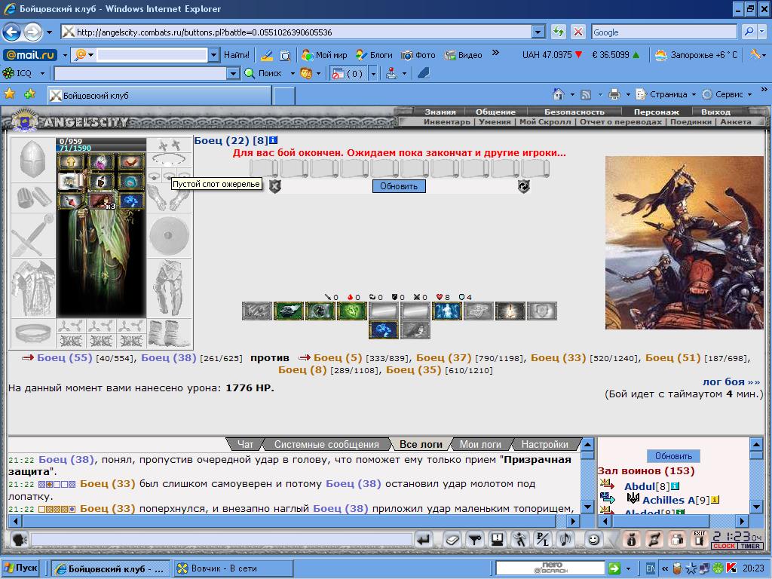Open the Поединки link

[x=691, y=121]
